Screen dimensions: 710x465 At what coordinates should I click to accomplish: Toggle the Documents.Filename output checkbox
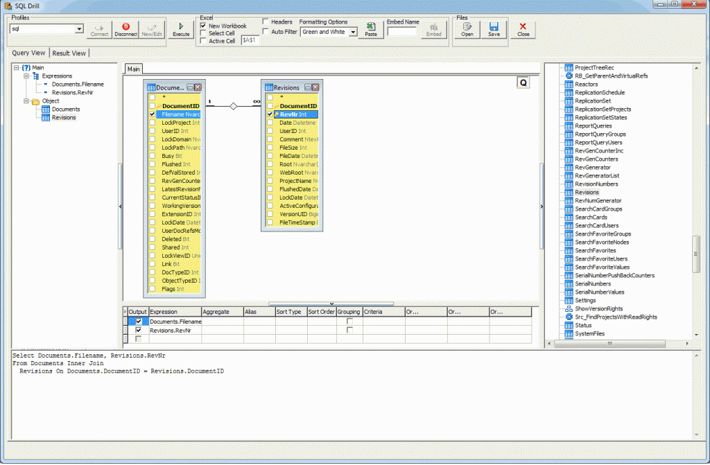137,322
